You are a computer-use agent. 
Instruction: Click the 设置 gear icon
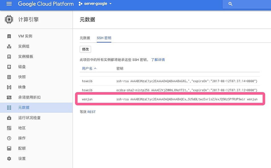(9, 159)
